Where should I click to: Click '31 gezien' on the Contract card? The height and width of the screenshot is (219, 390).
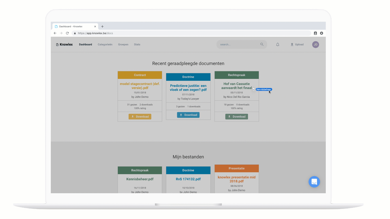[x=132, y=105]
